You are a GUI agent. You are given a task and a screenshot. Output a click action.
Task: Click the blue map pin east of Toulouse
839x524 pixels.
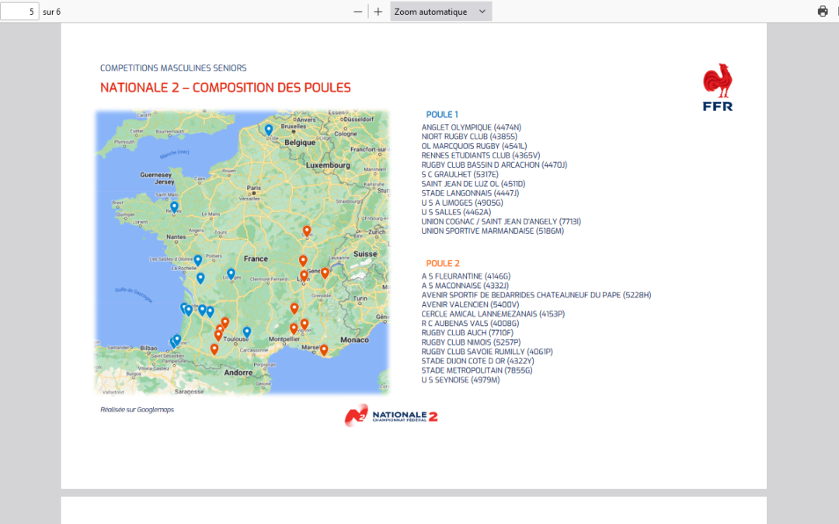point(247,332)
